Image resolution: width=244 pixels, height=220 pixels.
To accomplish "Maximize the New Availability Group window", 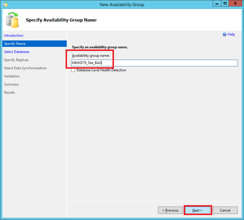I will tap(225, 4).
